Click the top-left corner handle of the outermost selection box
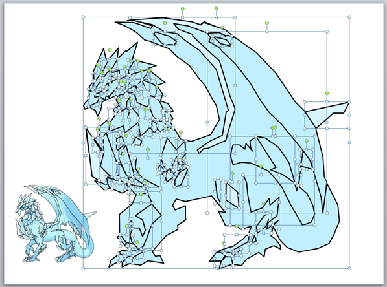387x287 pixels. coord(83,17)
